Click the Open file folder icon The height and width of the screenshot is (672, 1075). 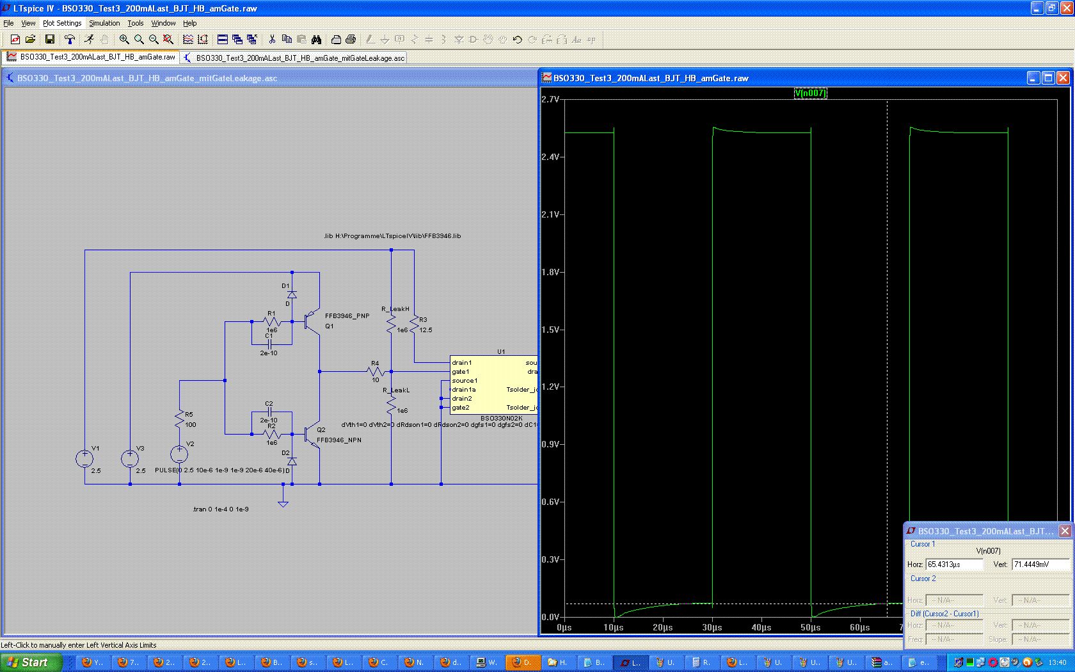[30, 40]
